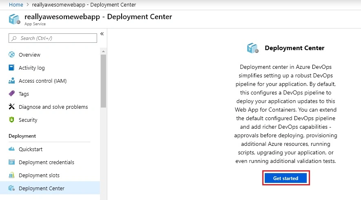Click the reallyawesomewebapp breadcrumb text
The width and height of the screenshot is (361, 200).
click(x=59, y=4)
